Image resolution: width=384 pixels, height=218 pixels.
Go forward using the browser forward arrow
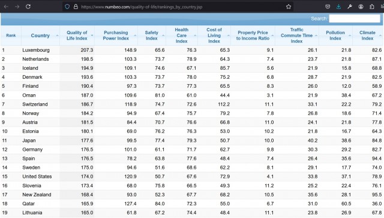pos(17,7)
